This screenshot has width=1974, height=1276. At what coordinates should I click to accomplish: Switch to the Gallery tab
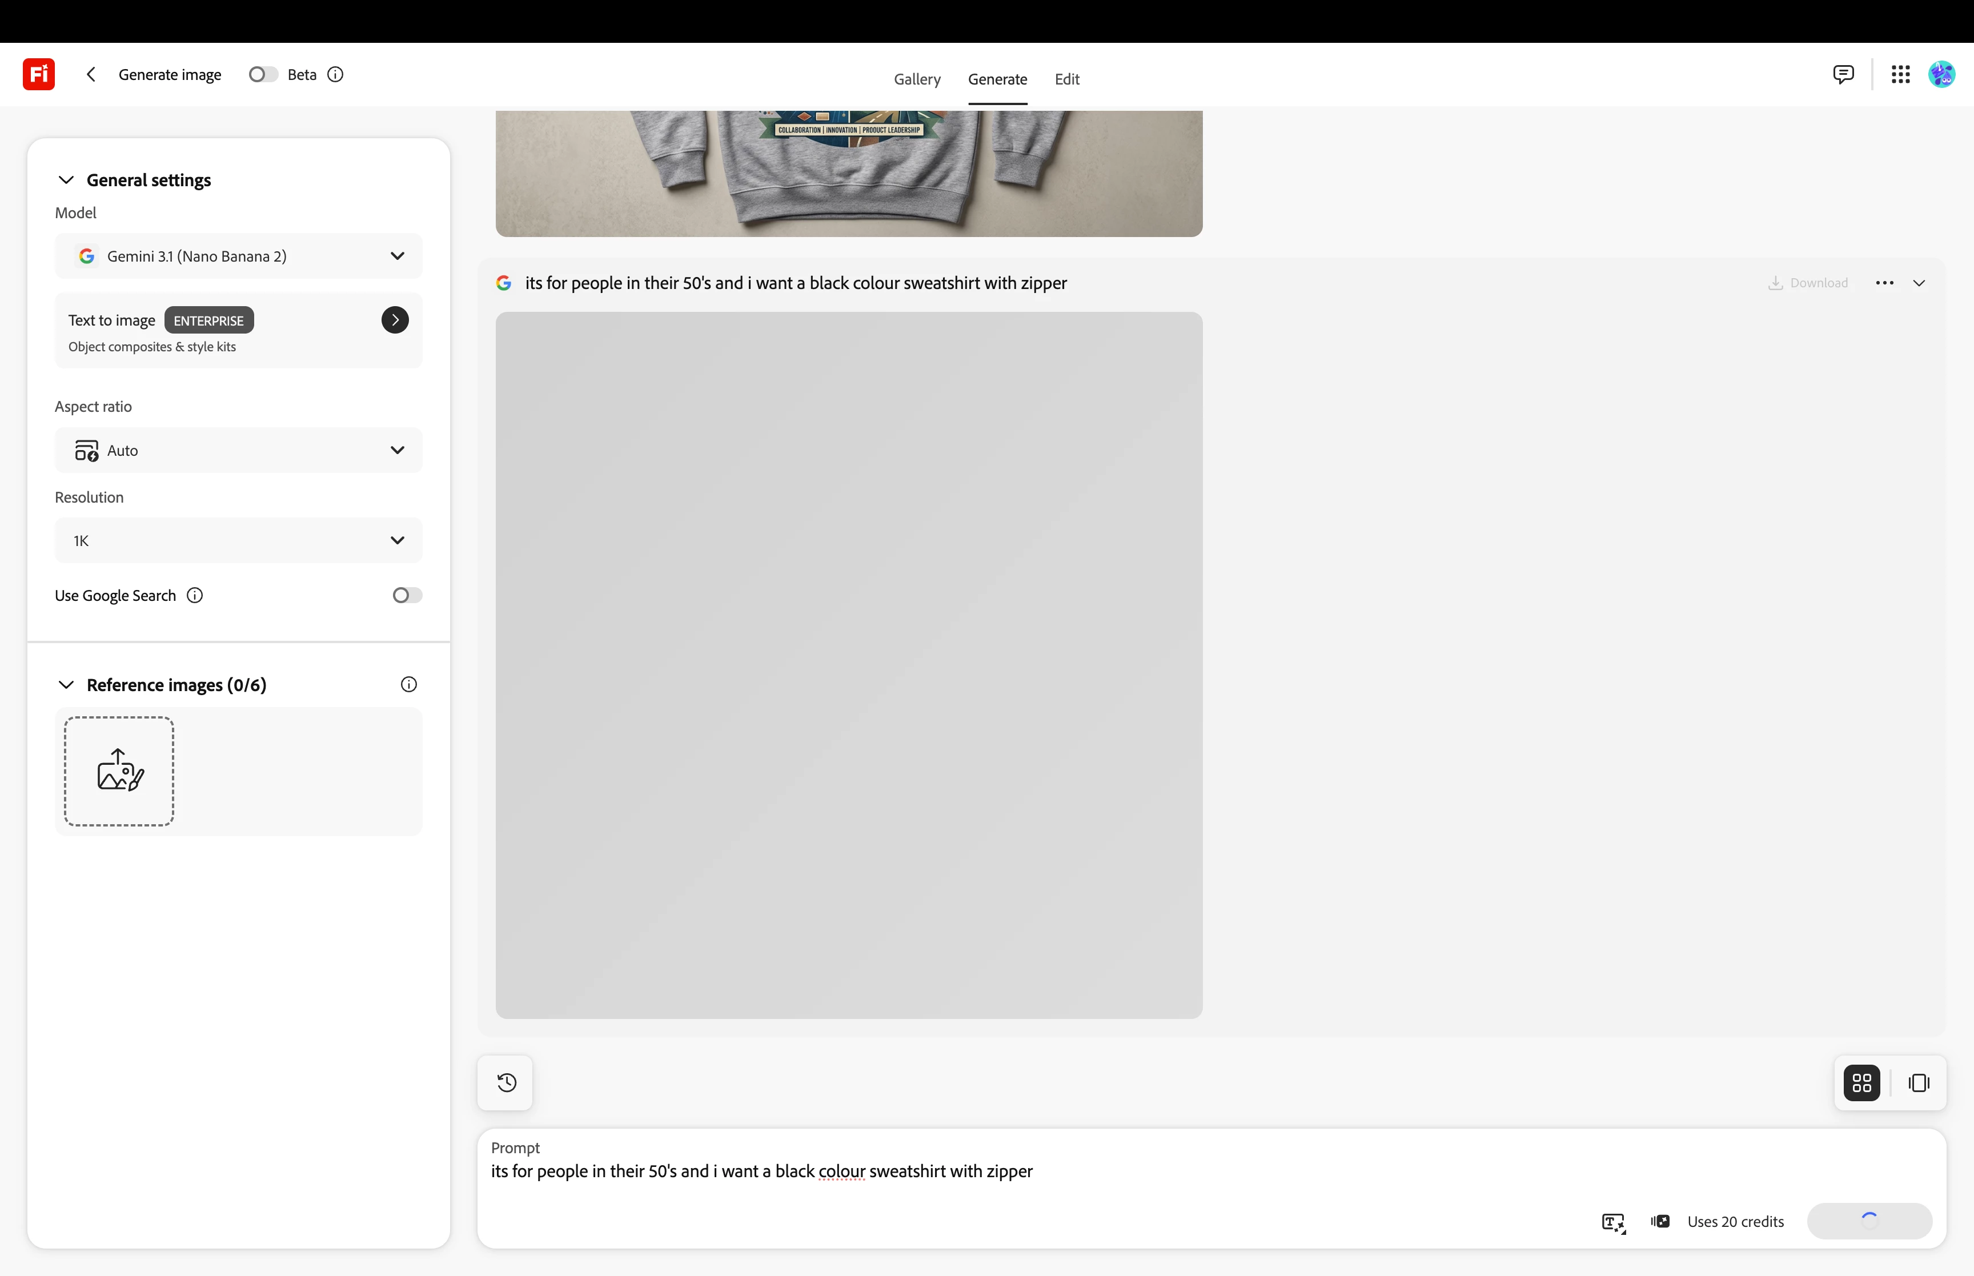point(917,79)
